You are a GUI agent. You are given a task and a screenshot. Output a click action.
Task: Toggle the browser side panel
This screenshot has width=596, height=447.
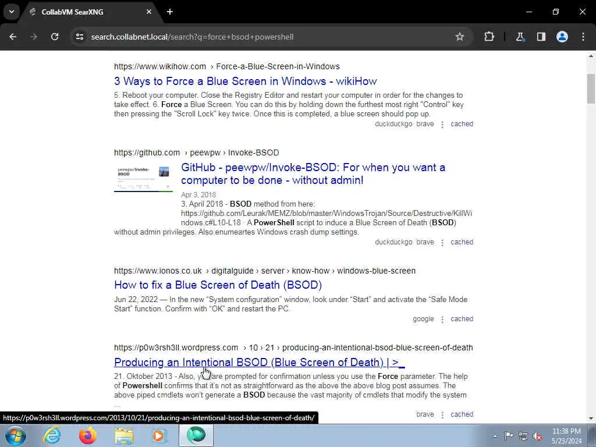pyautogui.click(x=541, y=37)
